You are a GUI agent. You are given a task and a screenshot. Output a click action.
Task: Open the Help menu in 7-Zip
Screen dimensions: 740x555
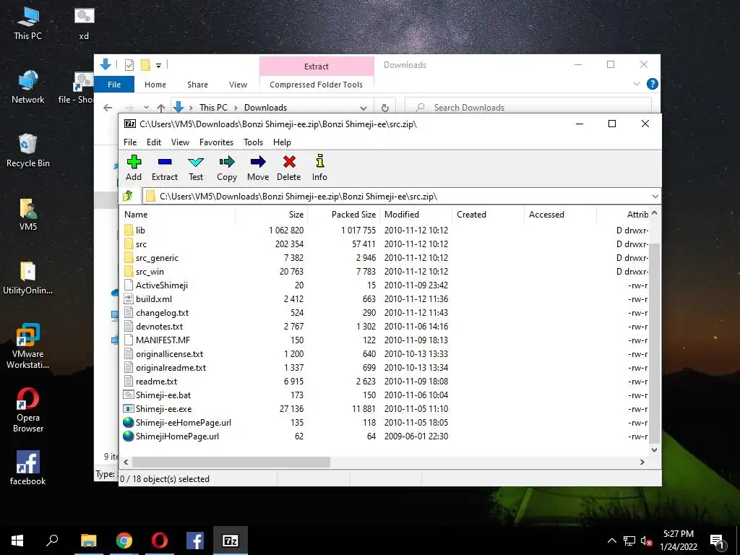click(x=282, y=142)
